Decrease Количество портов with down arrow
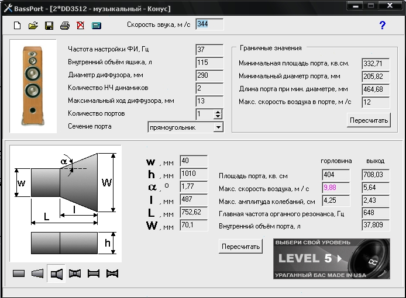This screenshot has width=406, height=298. (x=218, y=117)
